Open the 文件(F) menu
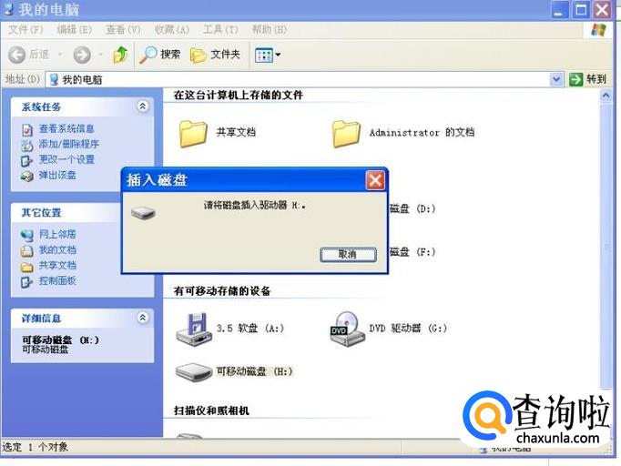 tap(25, 30)
